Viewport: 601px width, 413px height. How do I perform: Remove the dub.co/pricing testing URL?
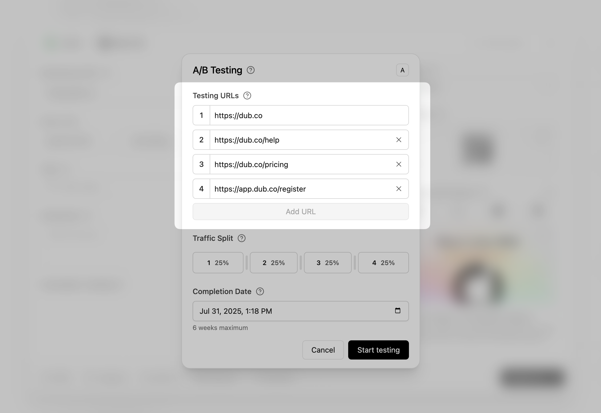(x=399, y=164)
